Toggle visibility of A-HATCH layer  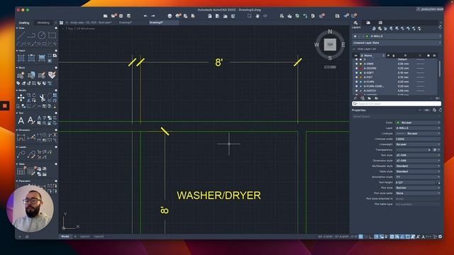pos(356,91)
